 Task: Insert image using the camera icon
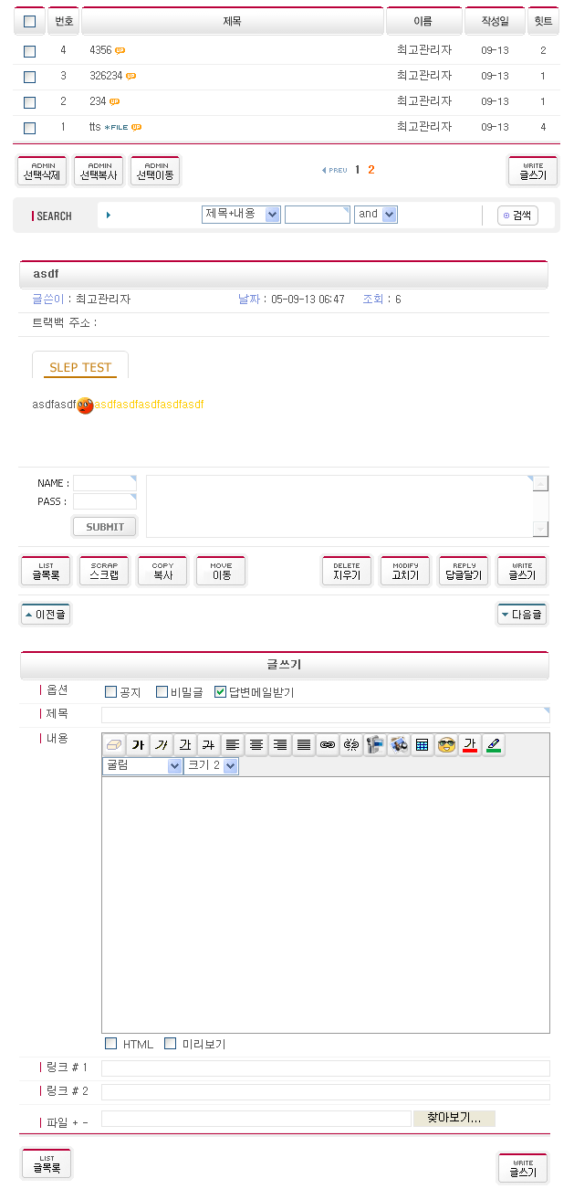coord(399,745)
